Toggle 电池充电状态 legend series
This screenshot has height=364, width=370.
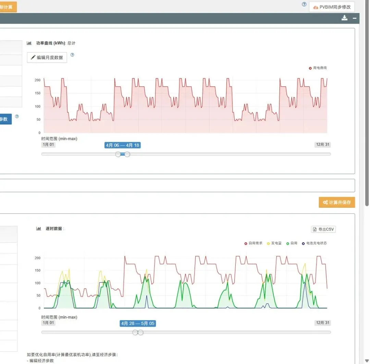point(314,243)
